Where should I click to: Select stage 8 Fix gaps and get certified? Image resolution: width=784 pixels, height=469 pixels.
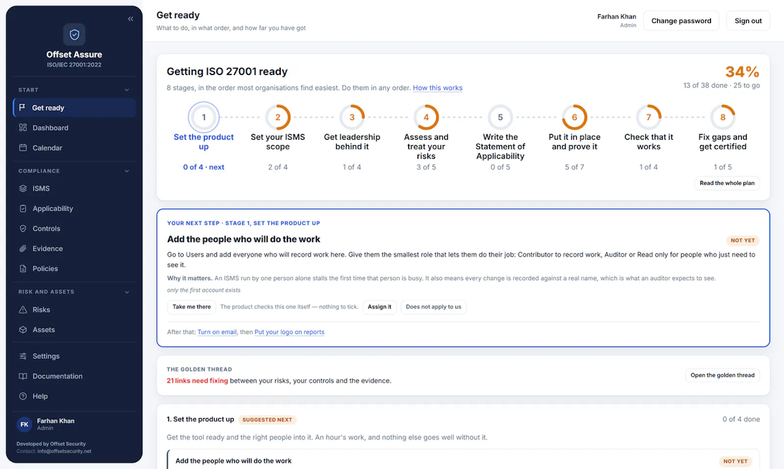click(x=723, y=137)
